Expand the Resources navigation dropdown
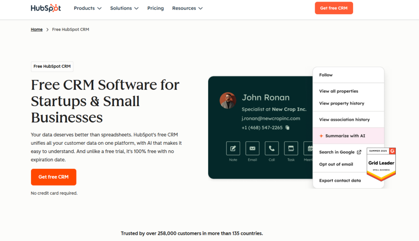 187,8
